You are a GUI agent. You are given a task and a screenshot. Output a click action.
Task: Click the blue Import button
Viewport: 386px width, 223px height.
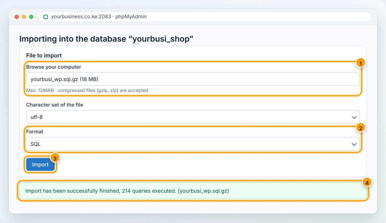pyautogui.click(x=40, y=164)
